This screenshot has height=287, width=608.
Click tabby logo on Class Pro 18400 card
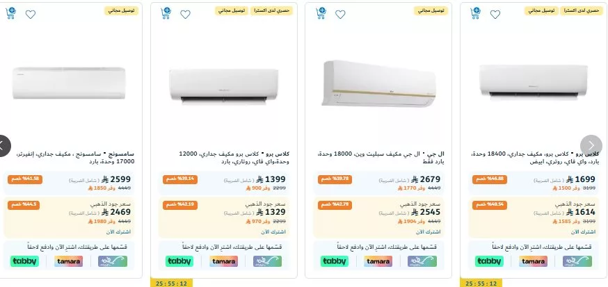pos(489,261)
